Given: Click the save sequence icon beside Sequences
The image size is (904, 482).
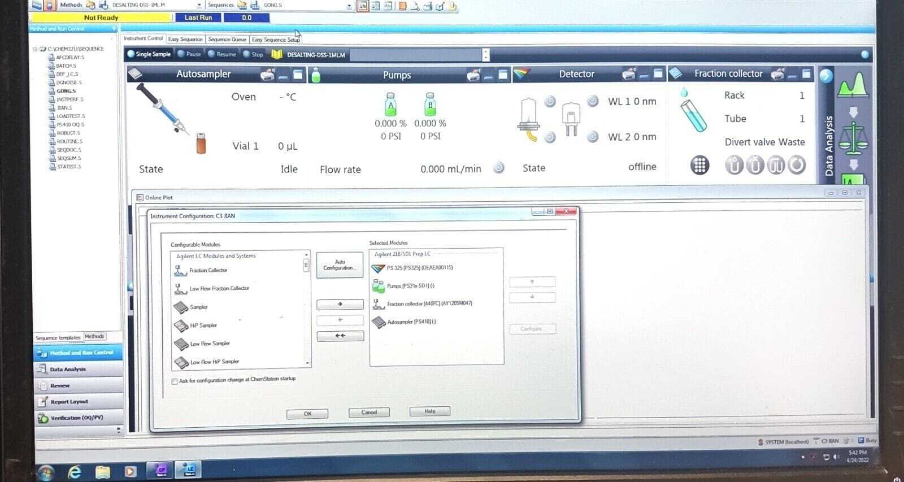Looking at the screenshot, I should [x=255, y=5].
